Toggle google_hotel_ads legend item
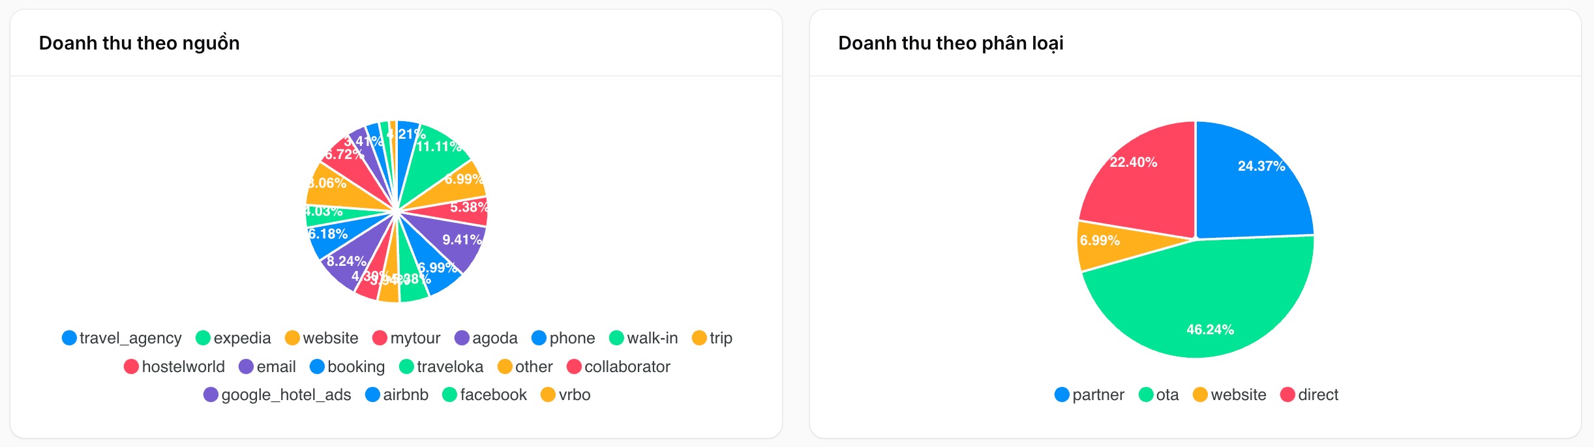The height and width of the screenshot is (447, 1594). click(x=277, y=395)
